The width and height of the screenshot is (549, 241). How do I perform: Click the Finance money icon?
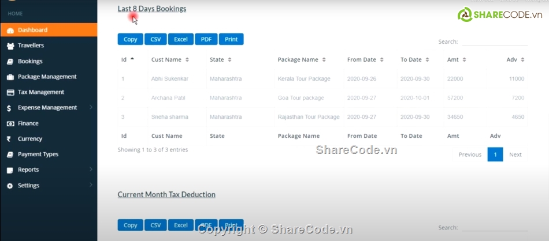[x=10, y=123]
